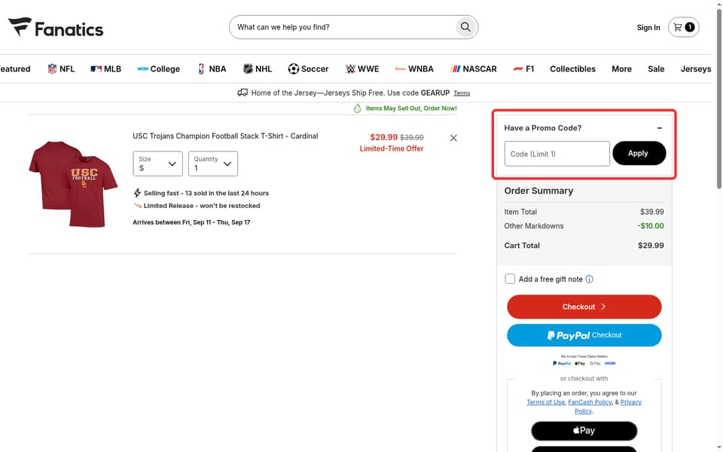Click the NCAA College logo icon
The image size is (723, 452).
[x=142, y=69]
